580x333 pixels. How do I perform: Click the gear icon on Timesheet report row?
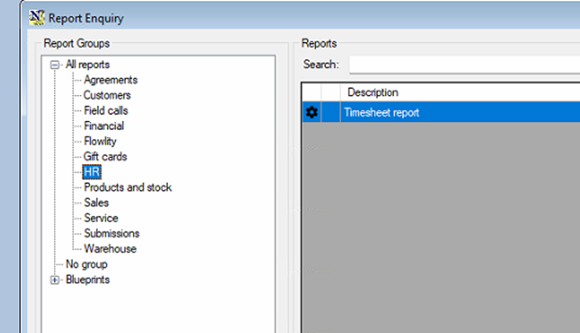pyautogui.click(x=312, y=112)
